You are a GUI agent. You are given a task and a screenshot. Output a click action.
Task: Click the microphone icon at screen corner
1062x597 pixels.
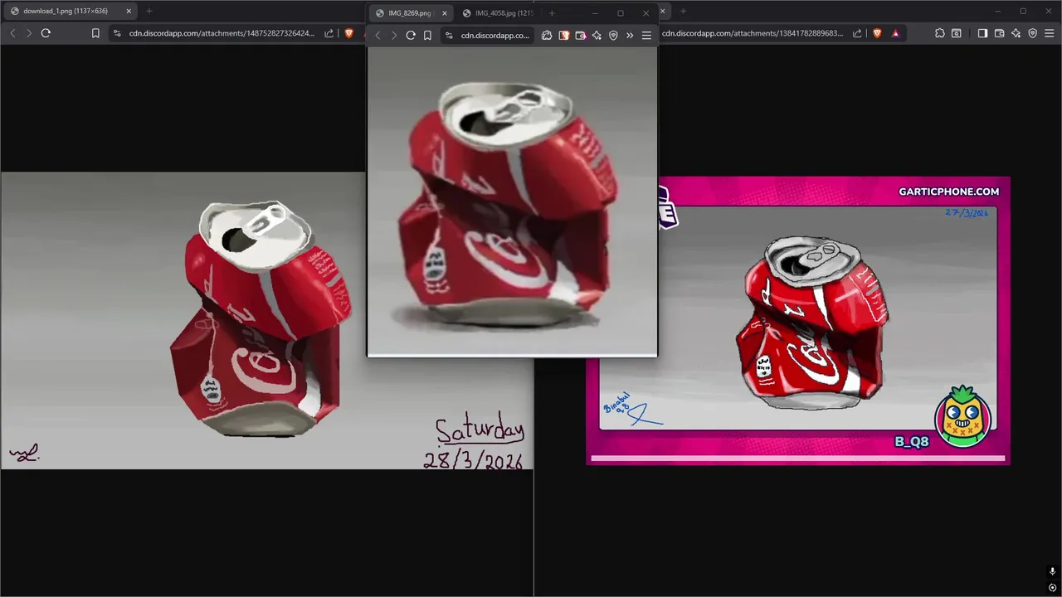(1053, 571)
